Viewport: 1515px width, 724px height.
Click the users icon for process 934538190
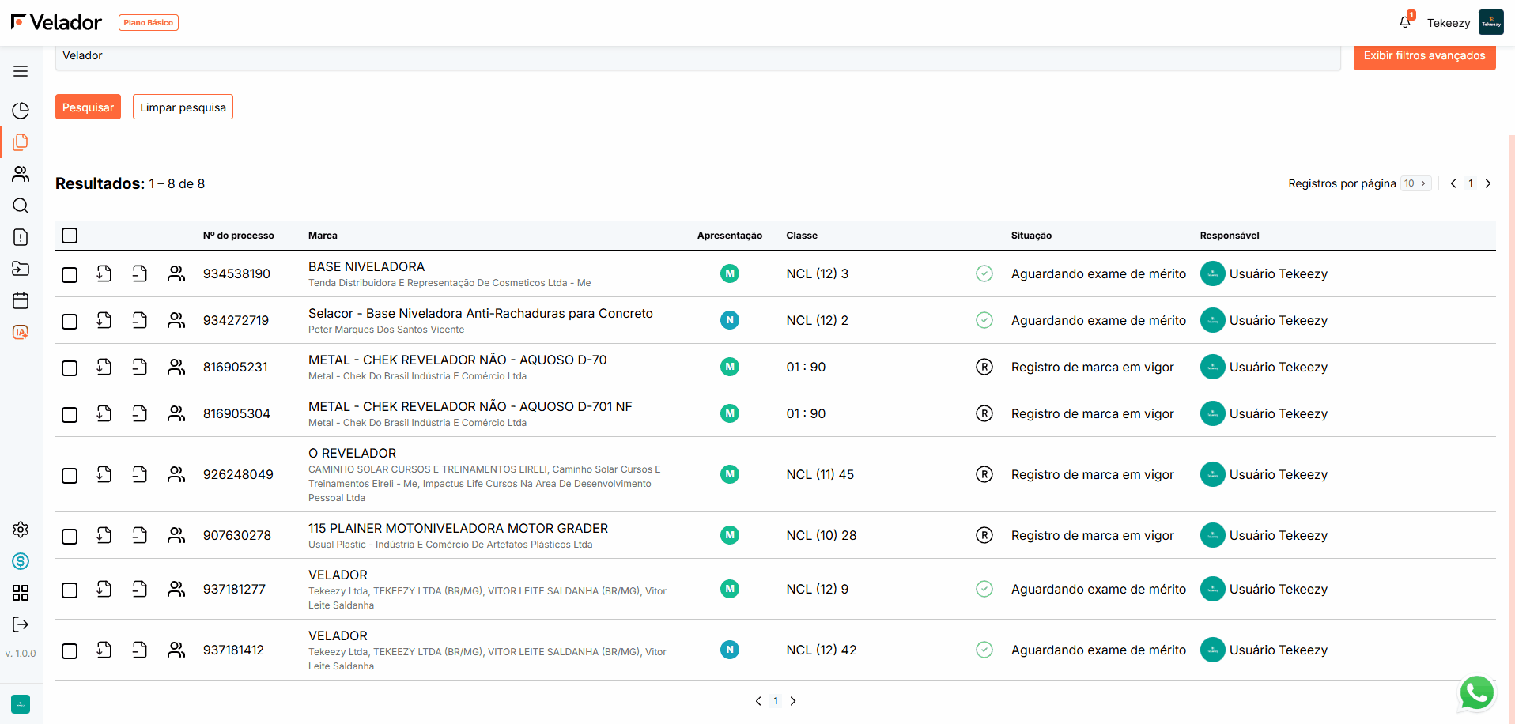click(x=176, y=273)
